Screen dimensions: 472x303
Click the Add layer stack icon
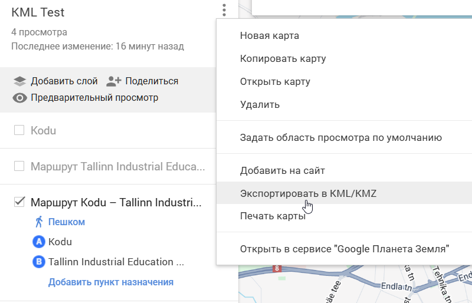click(x=20, y=81)
